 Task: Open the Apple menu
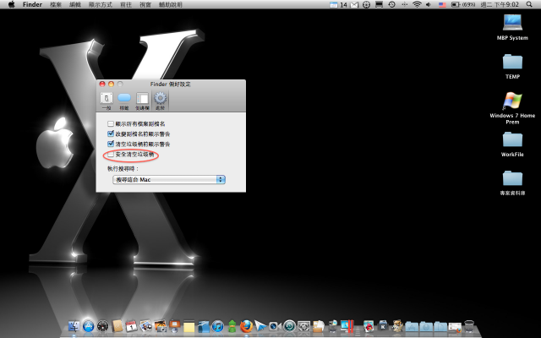pos(11,4)
